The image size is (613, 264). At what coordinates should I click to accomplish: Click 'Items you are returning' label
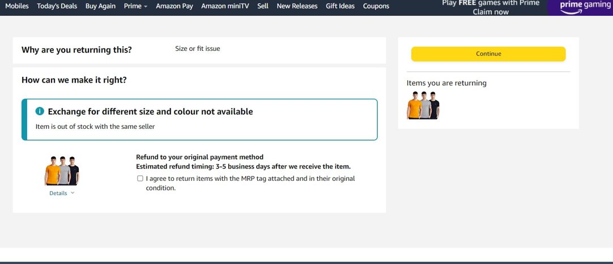click(x=446, y=83)
